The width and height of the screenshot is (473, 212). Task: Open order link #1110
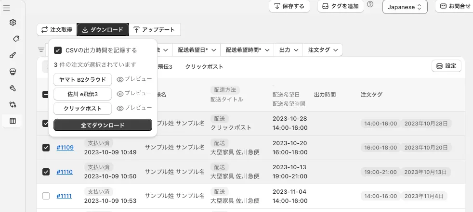point(65,172)
